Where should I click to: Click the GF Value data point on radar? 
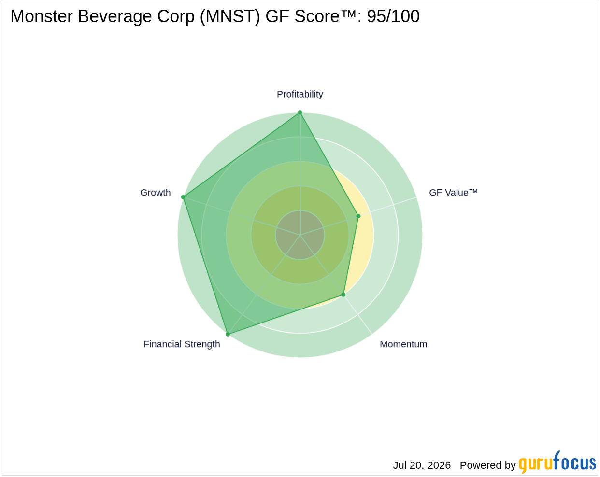tap(358, 216)
